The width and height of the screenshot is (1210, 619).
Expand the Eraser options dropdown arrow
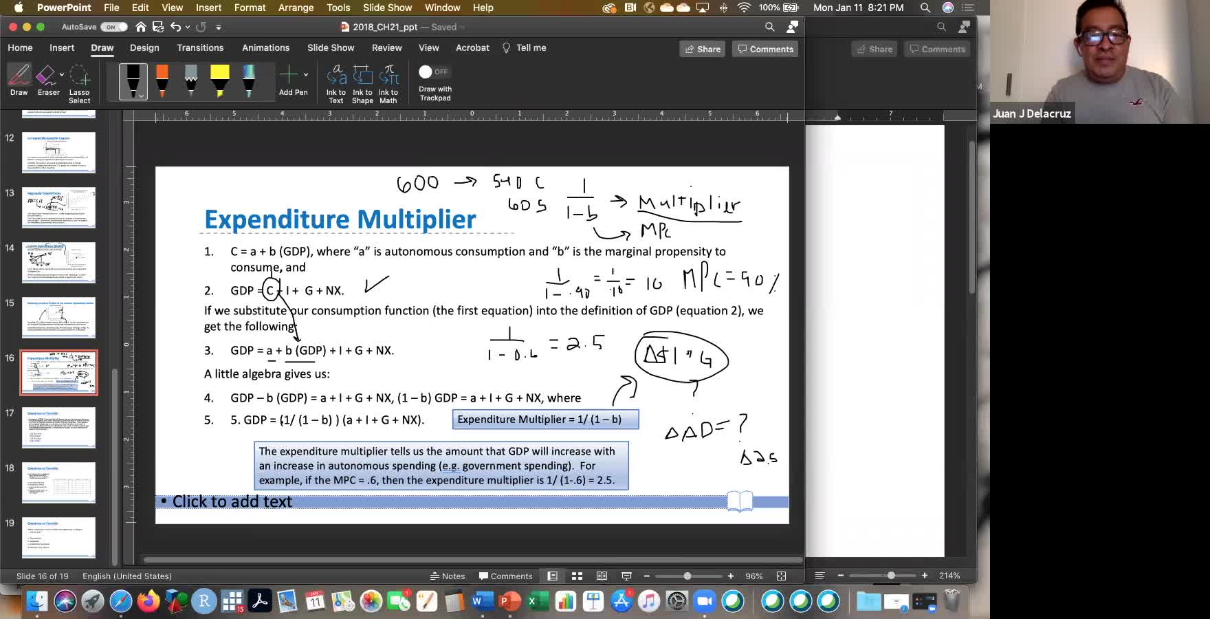62,74
